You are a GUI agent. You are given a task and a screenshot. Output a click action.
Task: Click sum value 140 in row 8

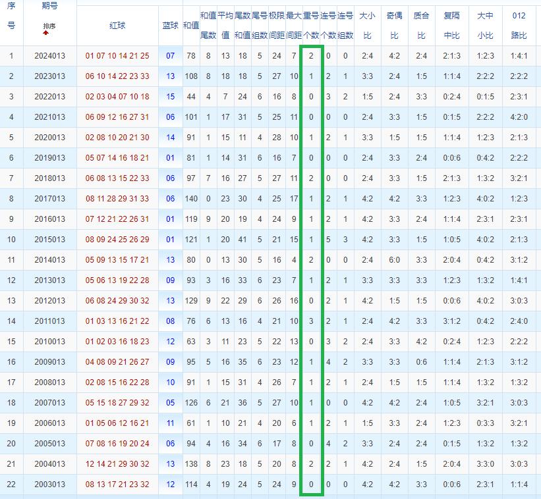(x=191, y=199)
